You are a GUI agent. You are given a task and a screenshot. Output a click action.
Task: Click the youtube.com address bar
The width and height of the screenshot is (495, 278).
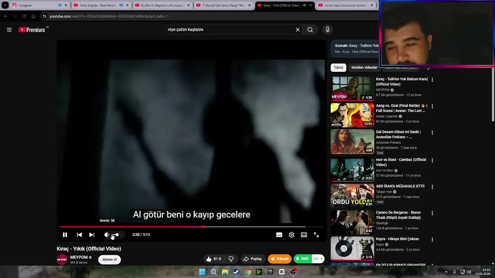pyautogui.click(x=209, y=16)
